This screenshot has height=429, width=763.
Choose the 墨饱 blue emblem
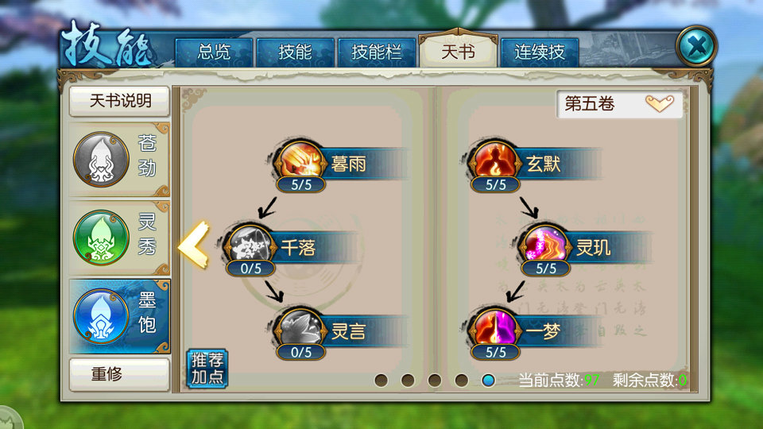pos(101,316)
